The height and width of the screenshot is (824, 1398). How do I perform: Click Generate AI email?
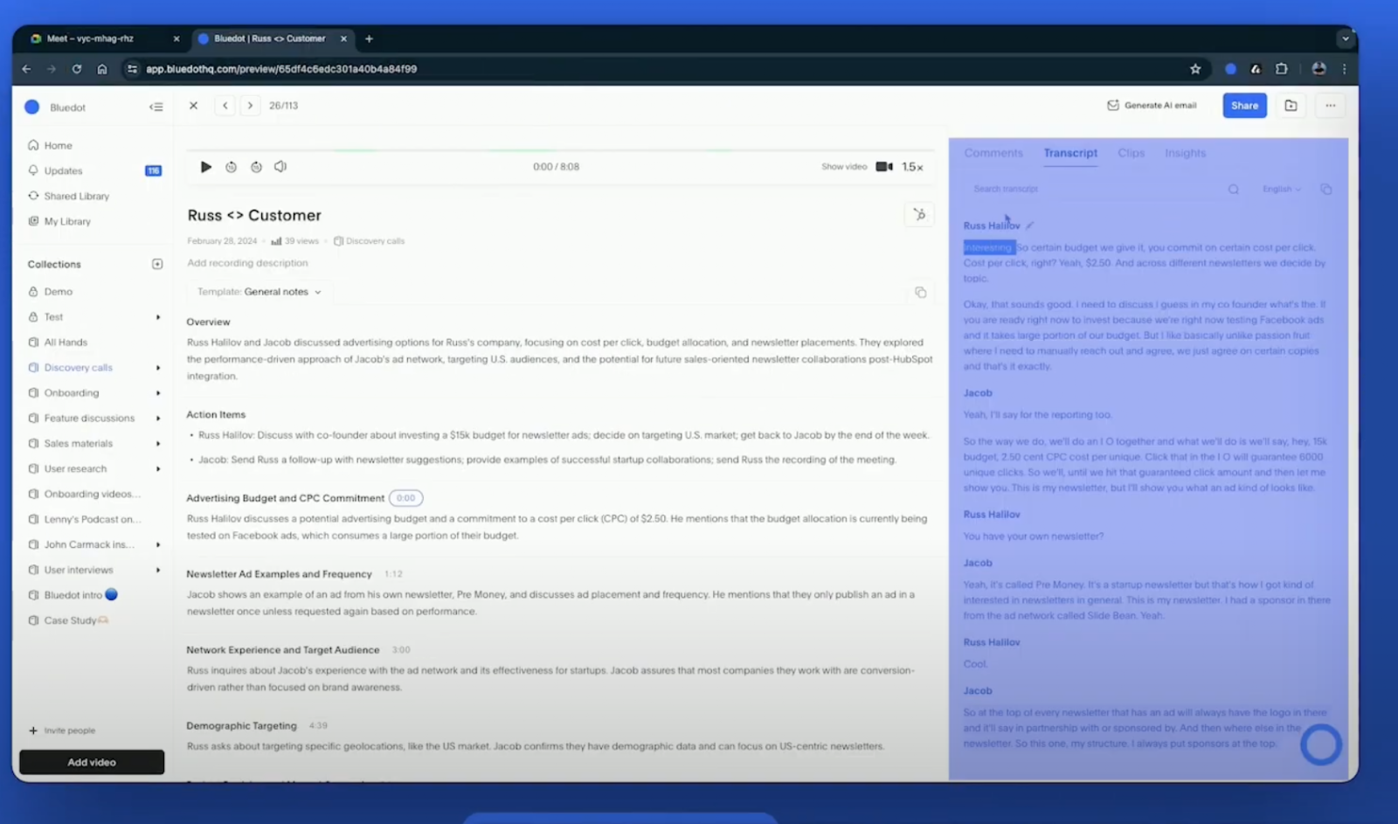1152,106
